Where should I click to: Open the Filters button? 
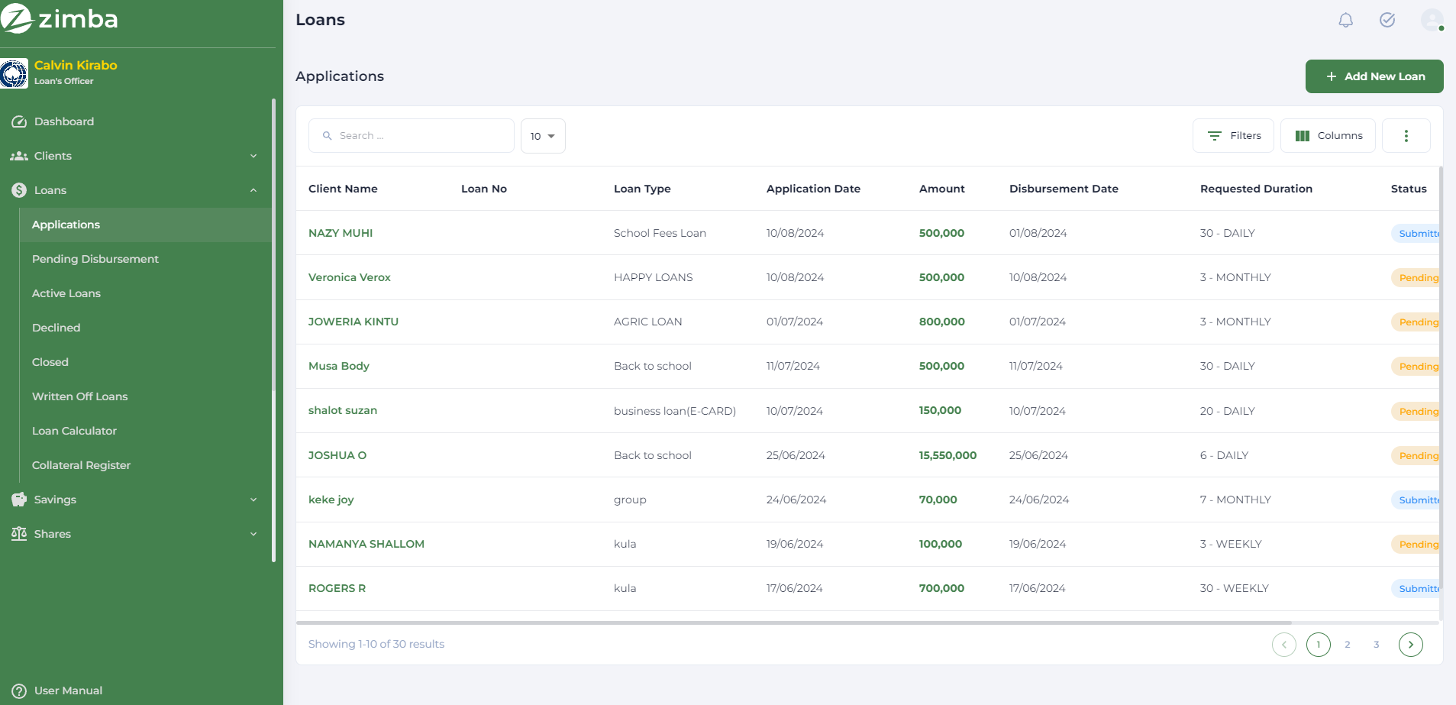pyautogui.click(x=1233, y=136)
